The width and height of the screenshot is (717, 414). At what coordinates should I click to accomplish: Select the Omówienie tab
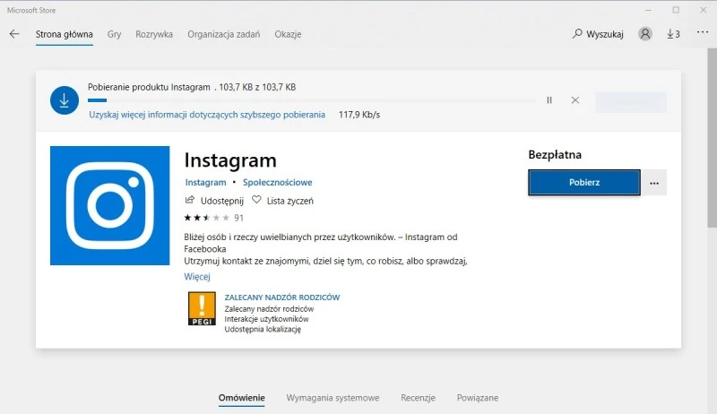point(241,398)
